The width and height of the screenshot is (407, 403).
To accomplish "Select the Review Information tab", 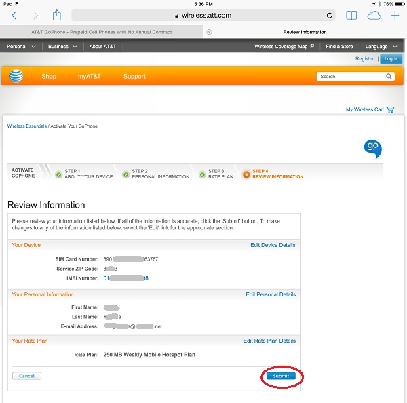I will point(305,32).
